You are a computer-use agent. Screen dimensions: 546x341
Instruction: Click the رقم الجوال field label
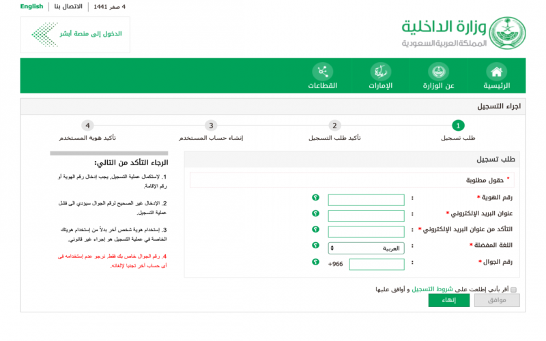coord(498,262)
